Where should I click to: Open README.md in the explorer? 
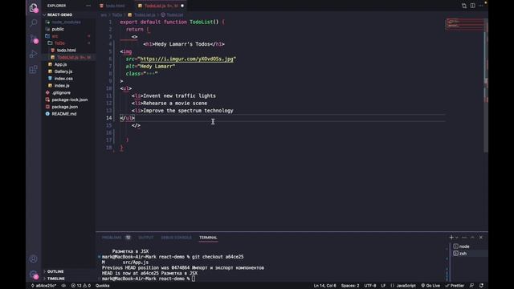tap(64, 114)
